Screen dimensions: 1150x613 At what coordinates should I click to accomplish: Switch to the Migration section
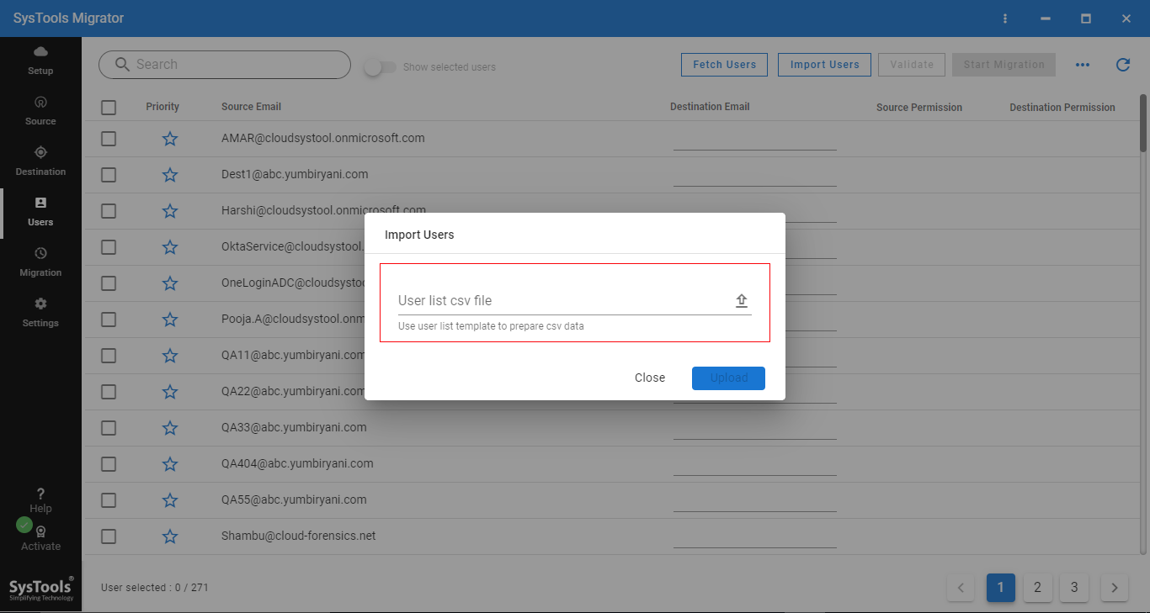tap(40, 261)
